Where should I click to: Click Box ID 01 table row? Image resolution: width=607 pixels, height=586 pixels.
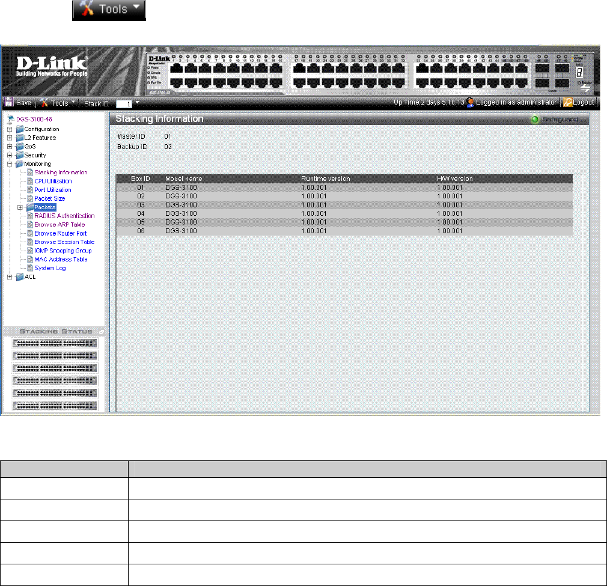pyautogui.click(x=344, y=188)
